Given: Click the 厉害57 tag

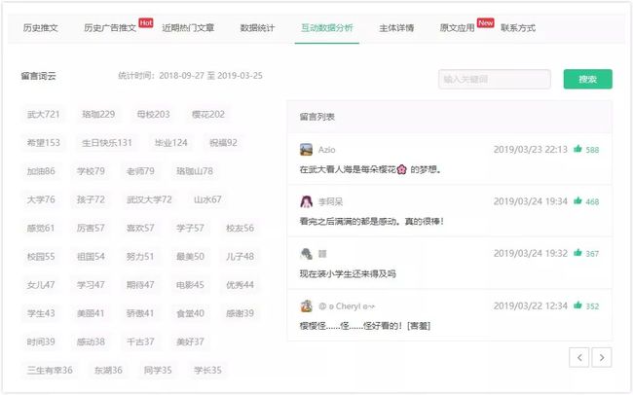Looking at the screenshot, I should 91,228.
